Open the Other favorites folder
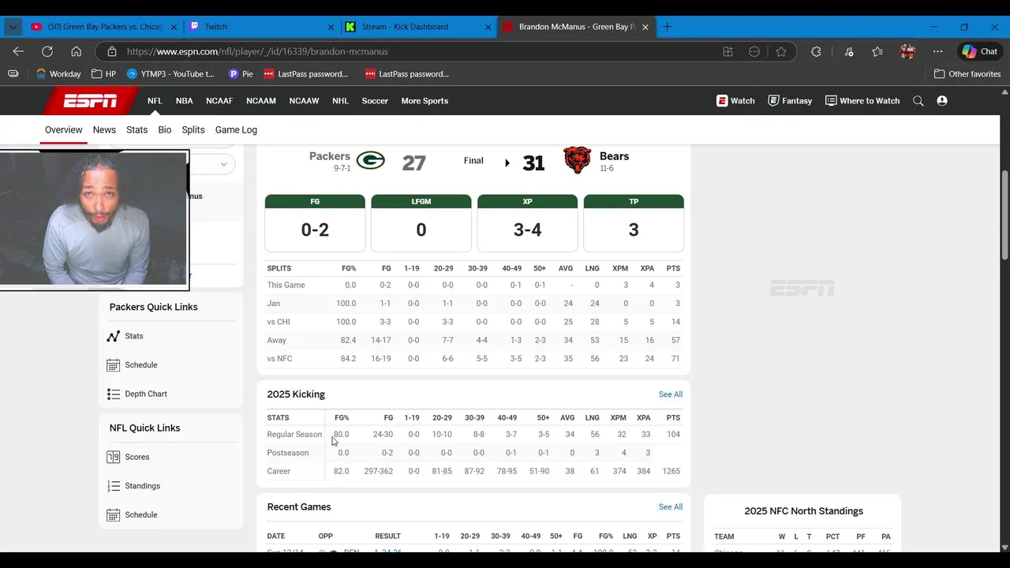Image resolution: width=1010 pixels, height=568 pixels. (967, 74)
